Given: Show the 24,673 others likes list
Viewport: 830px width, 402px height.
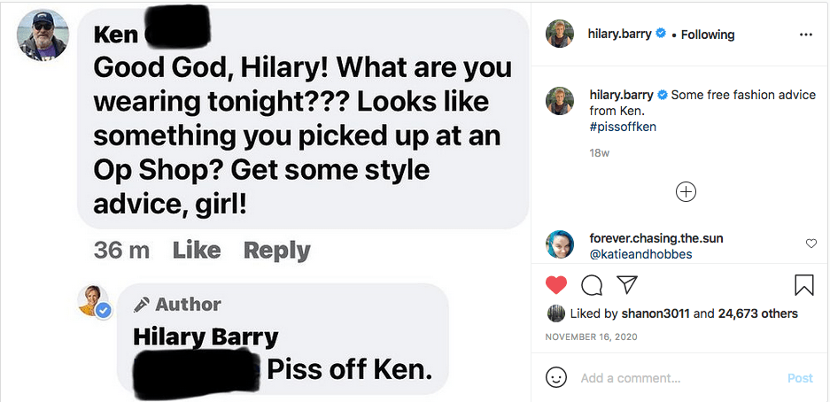Looking at the screenshot, I should click(757, 313).
